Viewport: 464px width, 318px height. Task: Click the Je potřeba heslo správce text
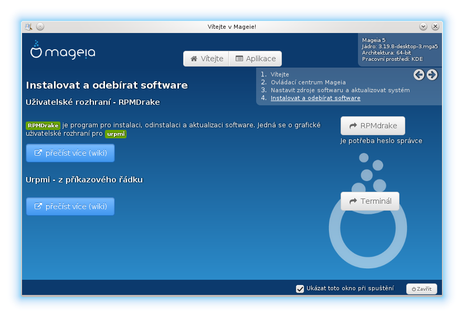coord(381,141)
